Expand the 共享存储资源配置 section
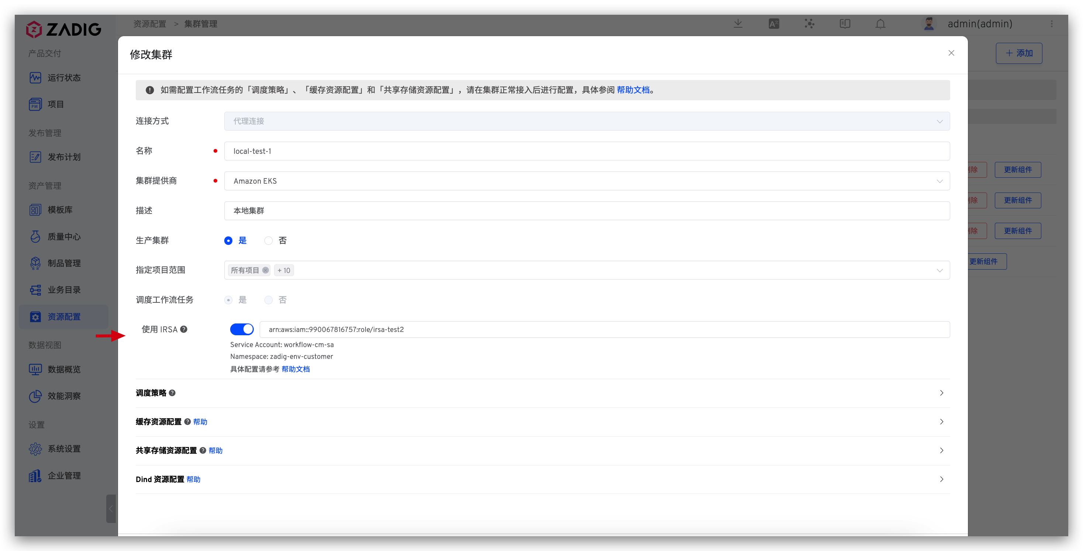The image size is (1083, 551). tap(941, 451)
